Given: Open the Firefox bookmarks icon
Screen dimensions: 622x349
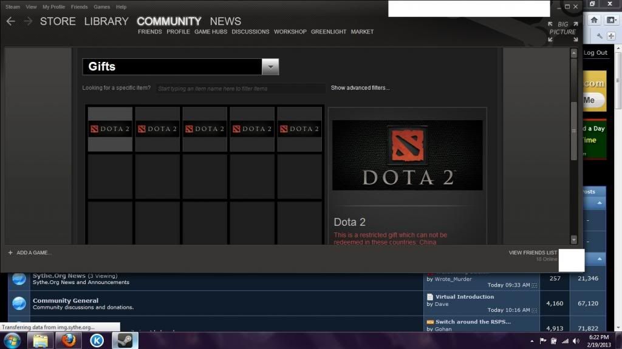Looking at the screenshot, I should pyautogui.click(x=611, y=20).
